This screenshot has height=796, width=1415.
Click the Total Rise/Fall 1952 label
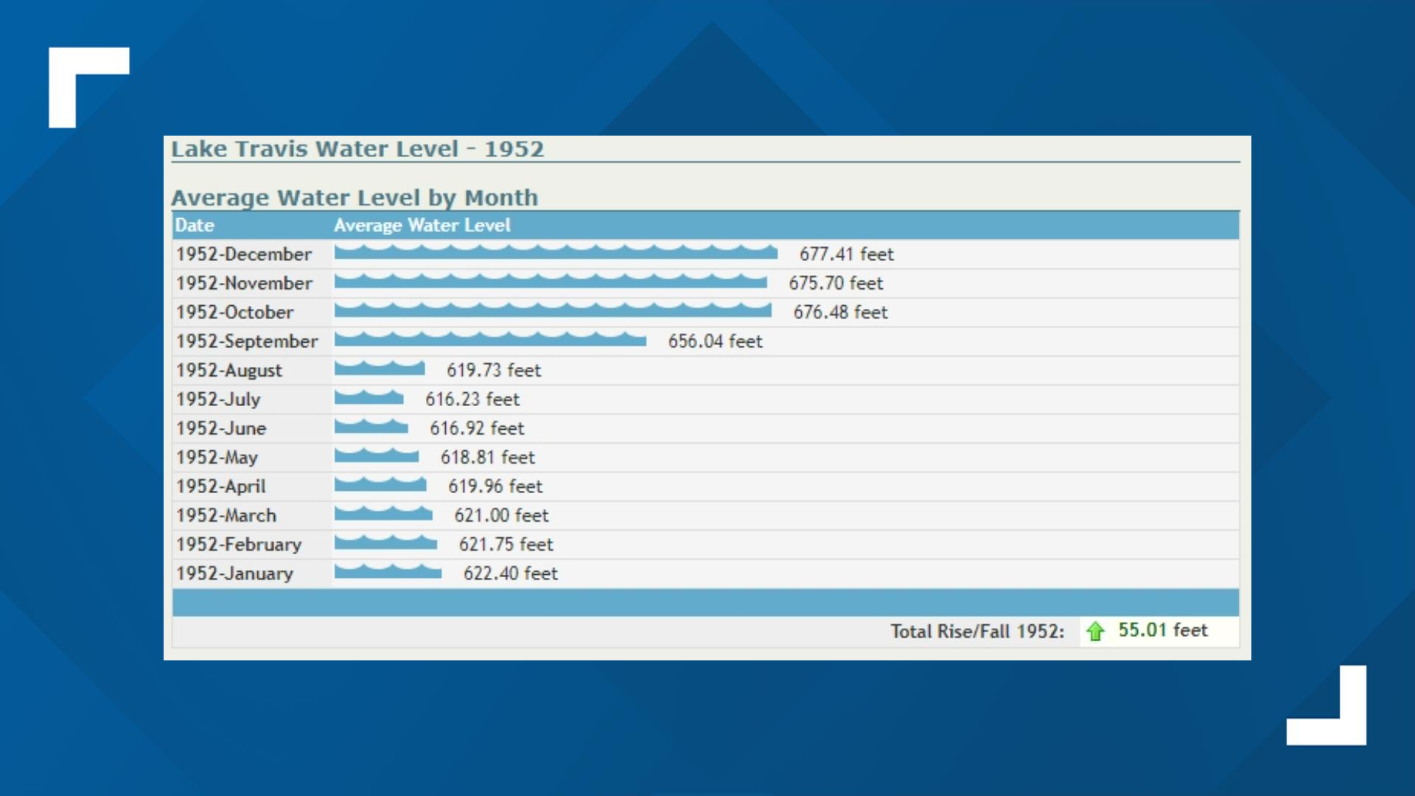[x=977, y=632]
